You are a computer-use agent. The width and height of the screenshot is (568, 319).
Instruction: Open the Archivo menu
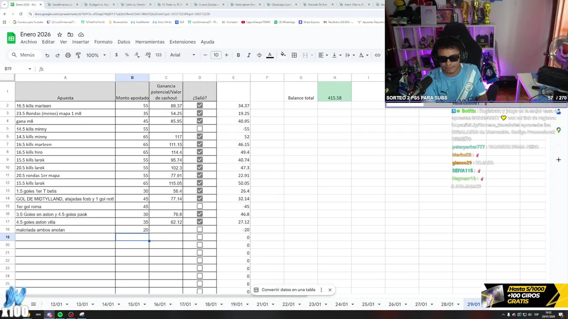click(28, 42)
